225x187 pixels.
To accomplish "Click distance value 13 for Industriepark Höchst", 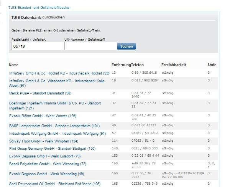I will tap(114, 73).
